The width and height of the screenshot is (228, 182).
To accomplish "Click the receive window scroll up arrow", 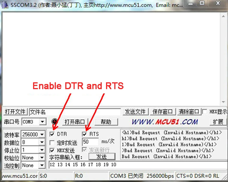I will (x=223, y=16).
